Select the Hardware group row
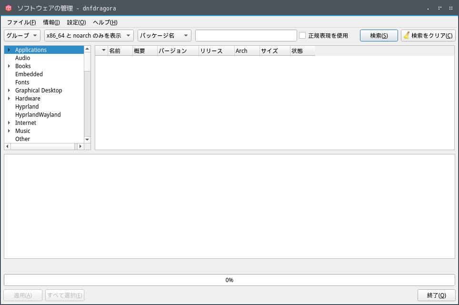 tap(44, 99)
